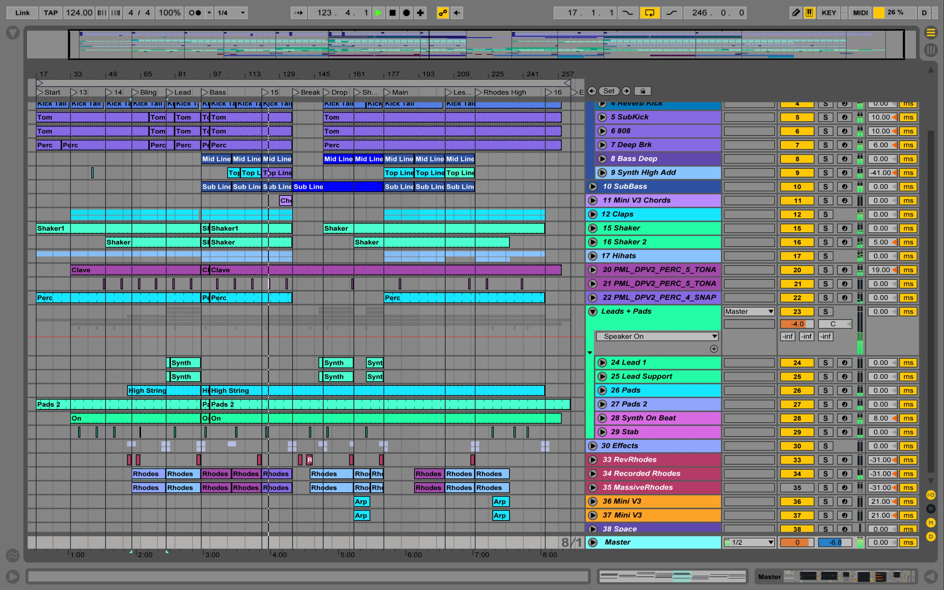Arm the 5 SubKick track
This screenshot has width=944, height=590.
tap(845, 117)
